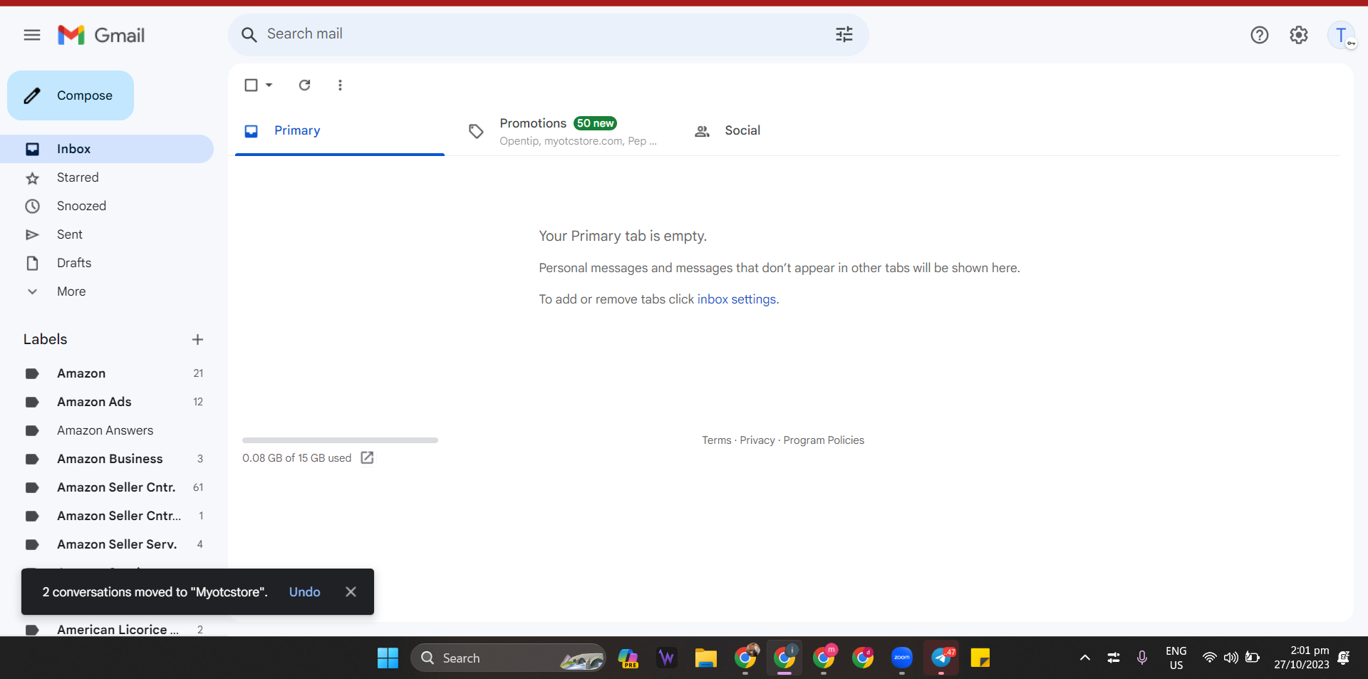This screenshot has height=679, width=1368.
Task: Refresh the inbox
Action: pos(305,85)
